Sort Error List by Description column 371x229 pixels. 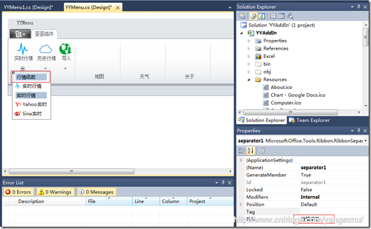[50, 201]
